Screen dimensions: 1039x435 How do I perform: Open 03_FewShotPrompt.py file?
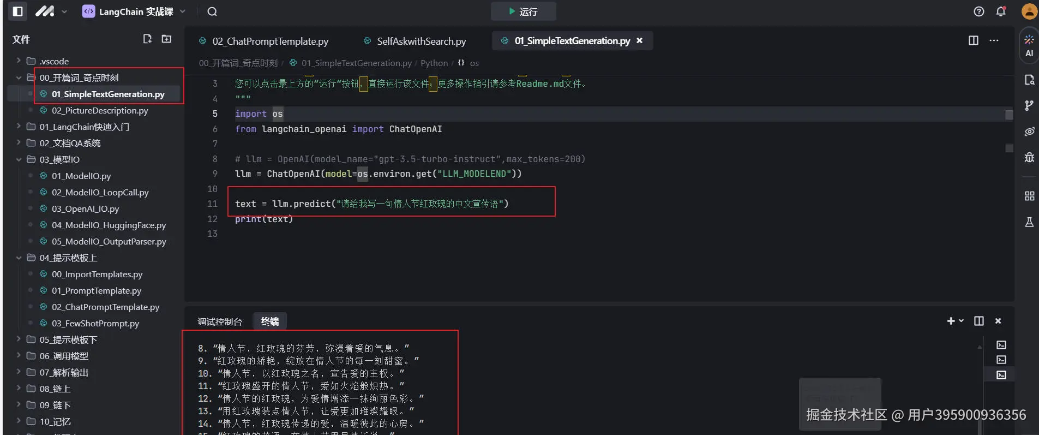pyautogui.click(x=95, y=323)
